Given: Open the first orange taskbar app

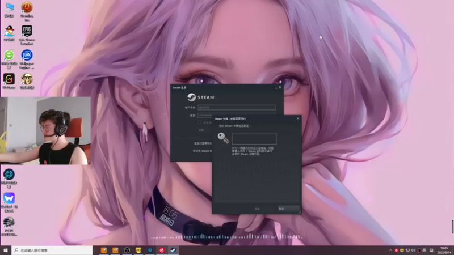Looking at the screenshot, I should [x=104, y=250].
